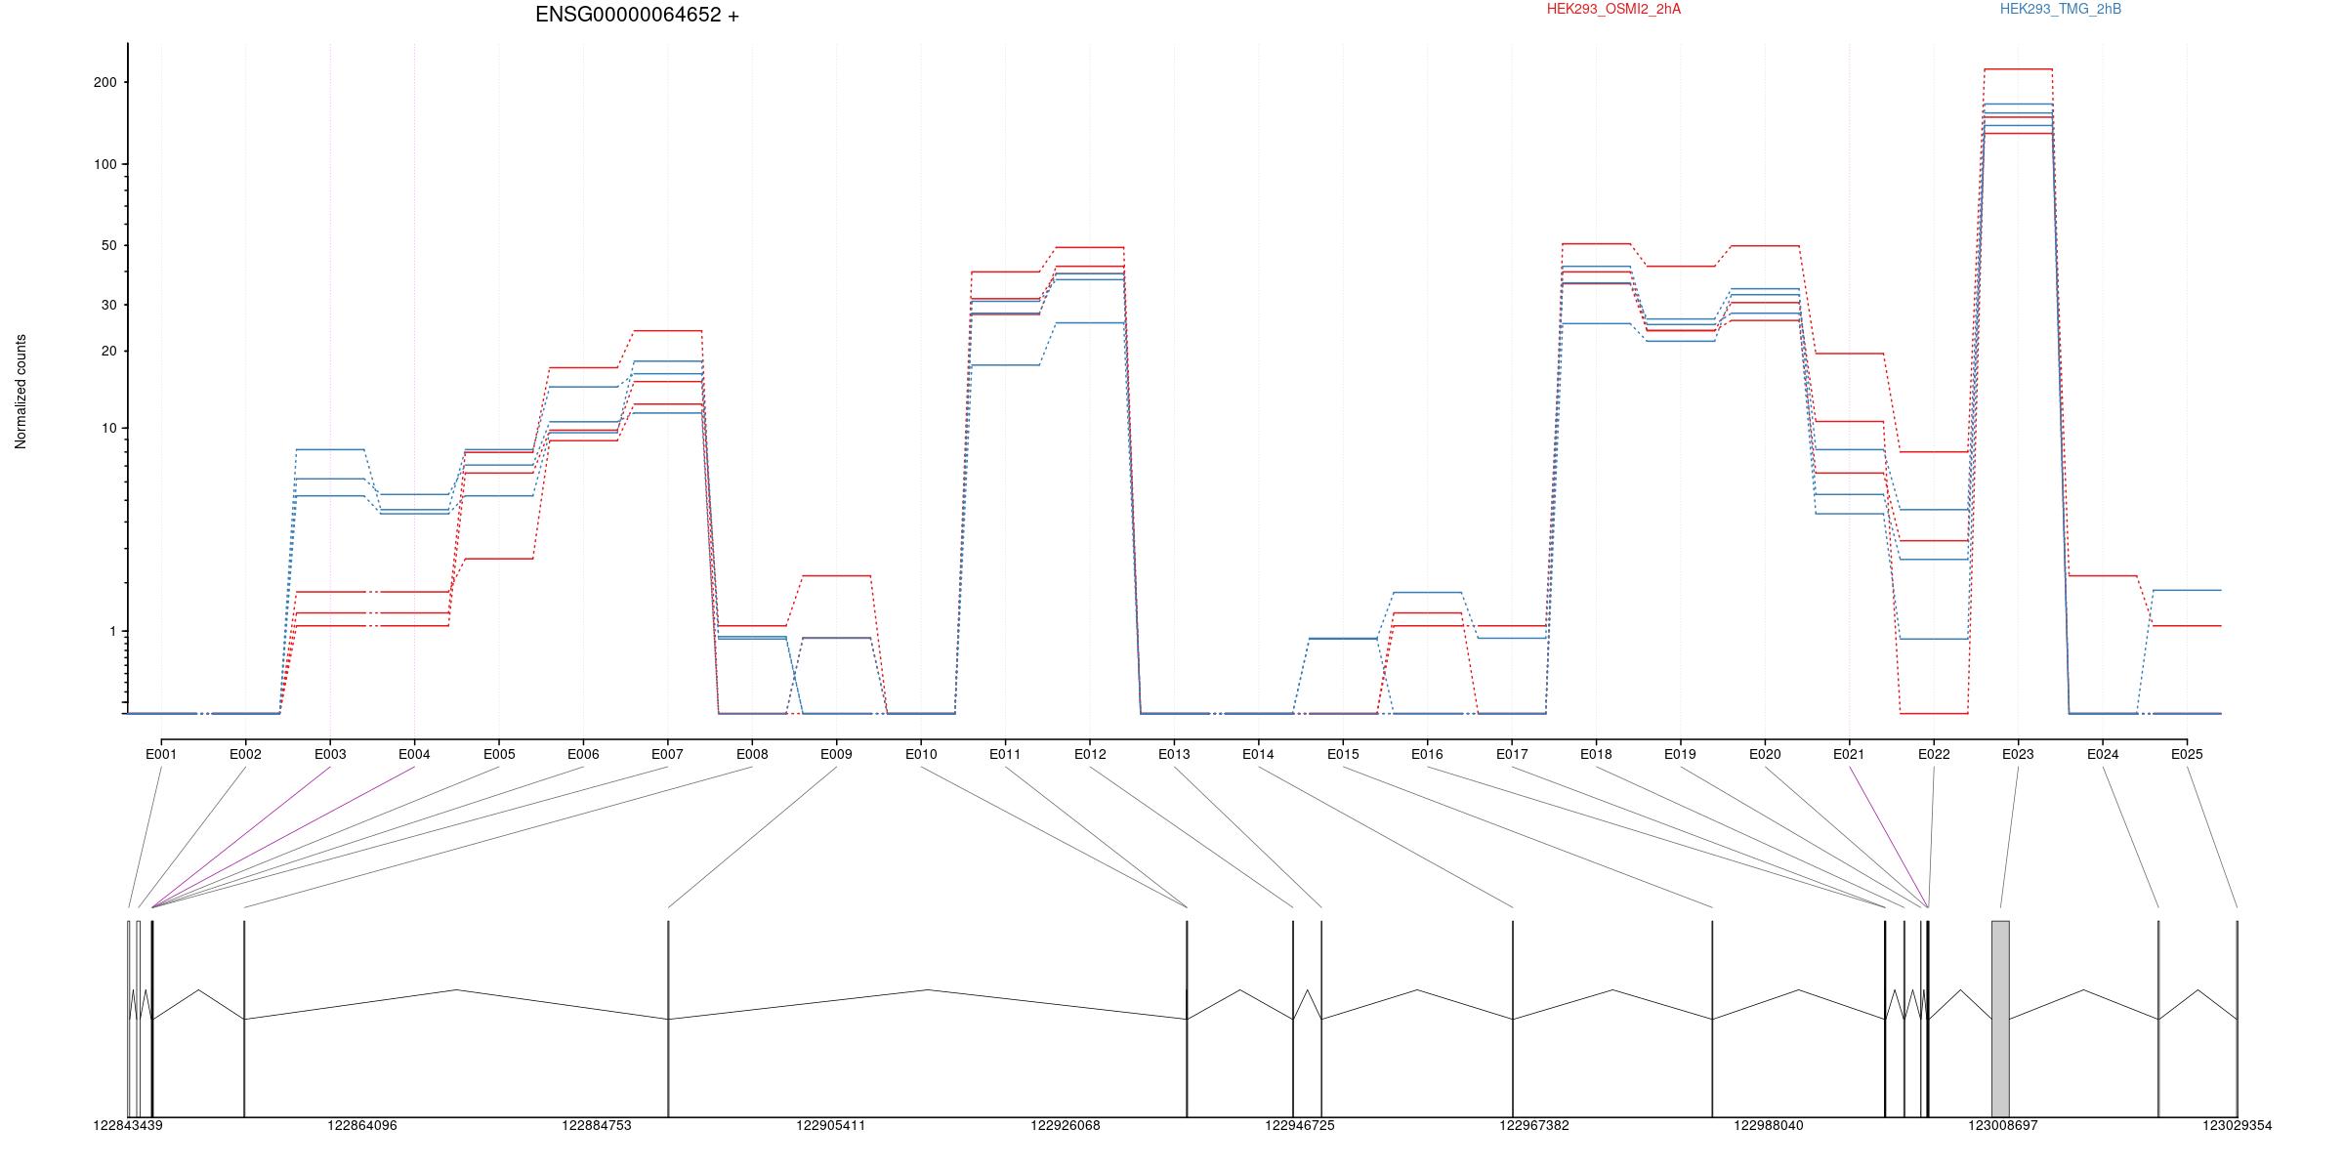2344x1172 pixels.
Task: Click y-axis tick value 100
Action: tap(105, 164)
